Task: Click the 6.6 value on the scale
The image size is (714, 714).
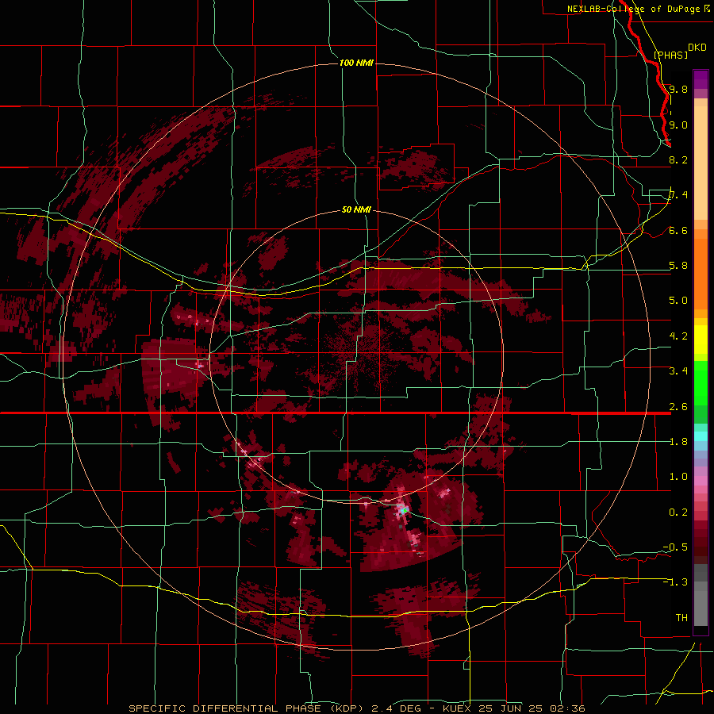Action: pos(678,230)
